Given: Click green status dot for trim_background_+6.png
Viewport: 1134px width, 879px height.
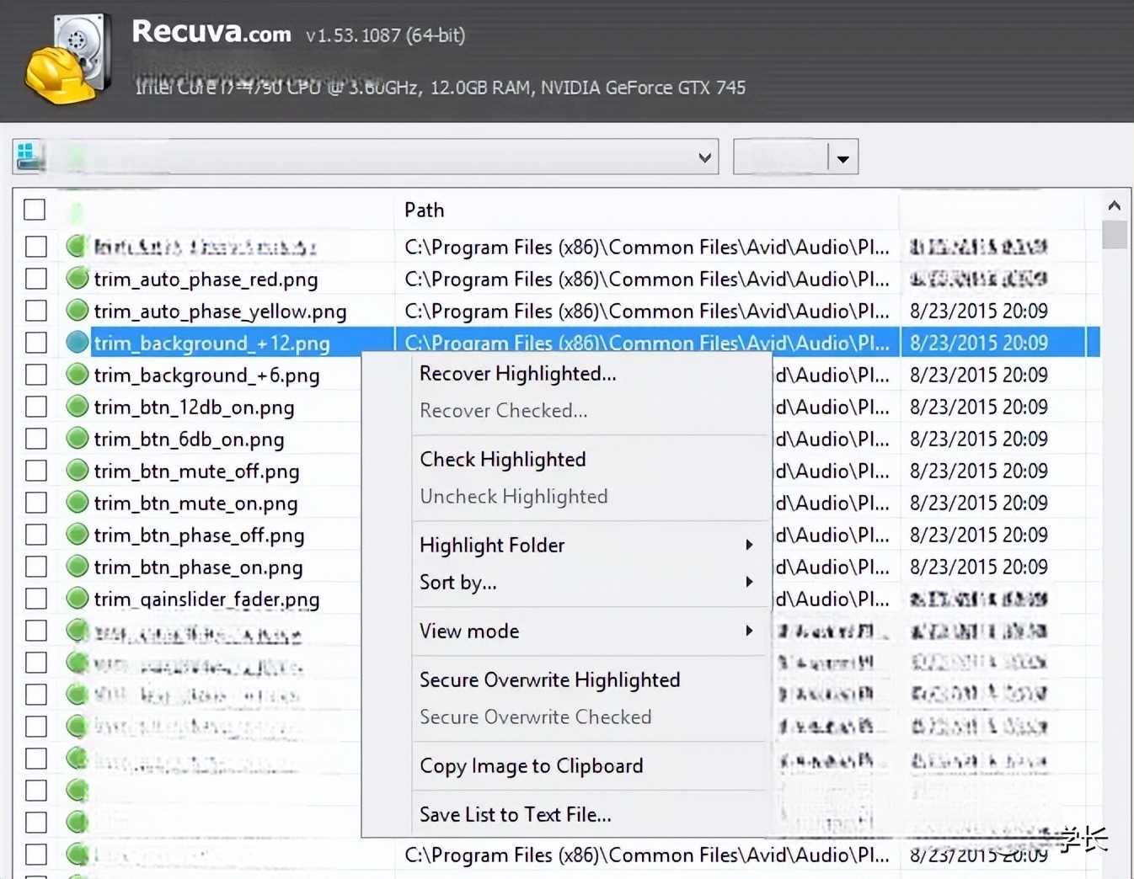Looking at the screenshot, I should [78, 374].
